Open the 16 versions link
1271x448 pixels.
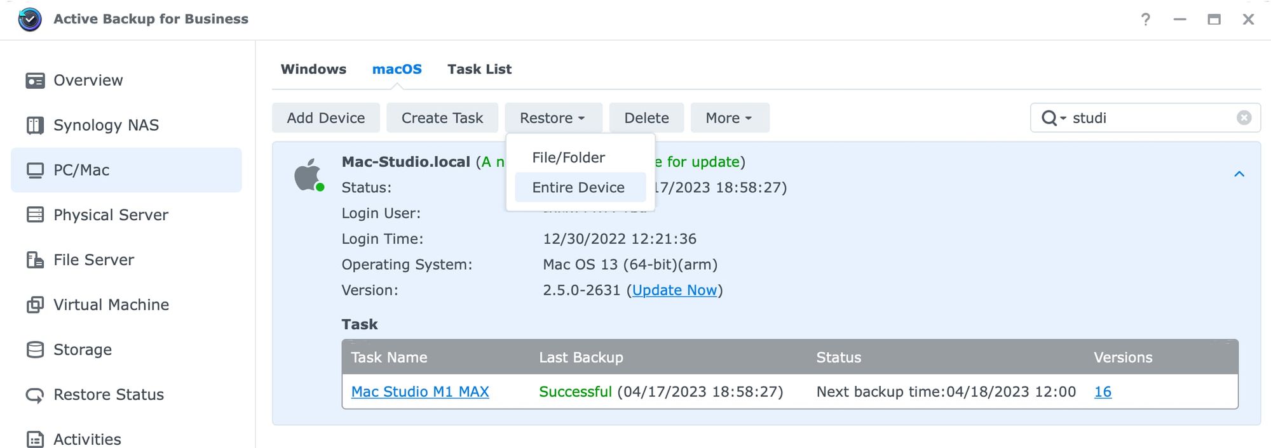tap(1103, 392)
